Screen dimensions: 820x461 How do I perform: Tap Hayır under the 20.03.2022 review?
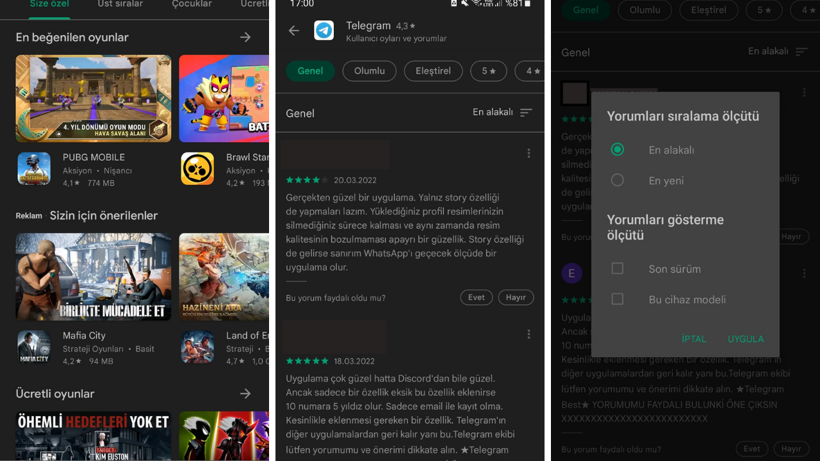pyautogui.click(x=516, y=297)
